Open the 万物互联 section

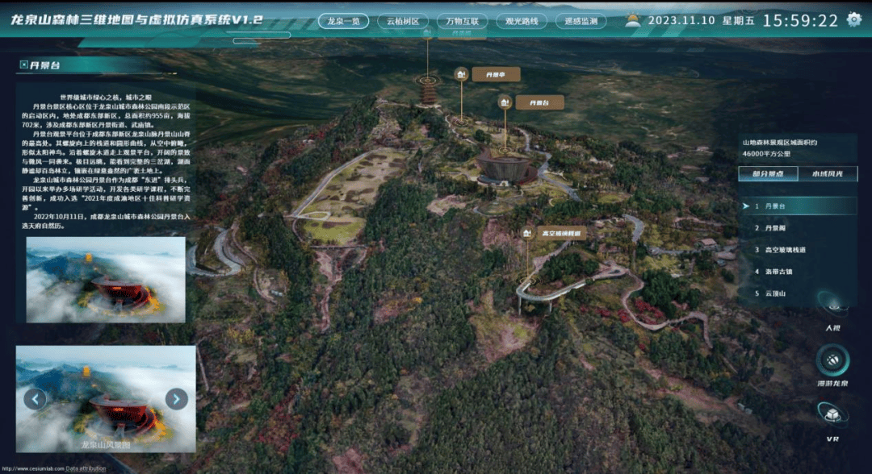(462, 22)
